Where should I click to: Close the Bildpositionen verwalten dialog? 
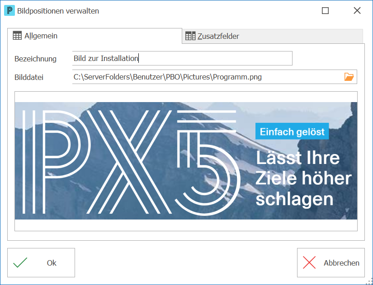coord(357,11)
